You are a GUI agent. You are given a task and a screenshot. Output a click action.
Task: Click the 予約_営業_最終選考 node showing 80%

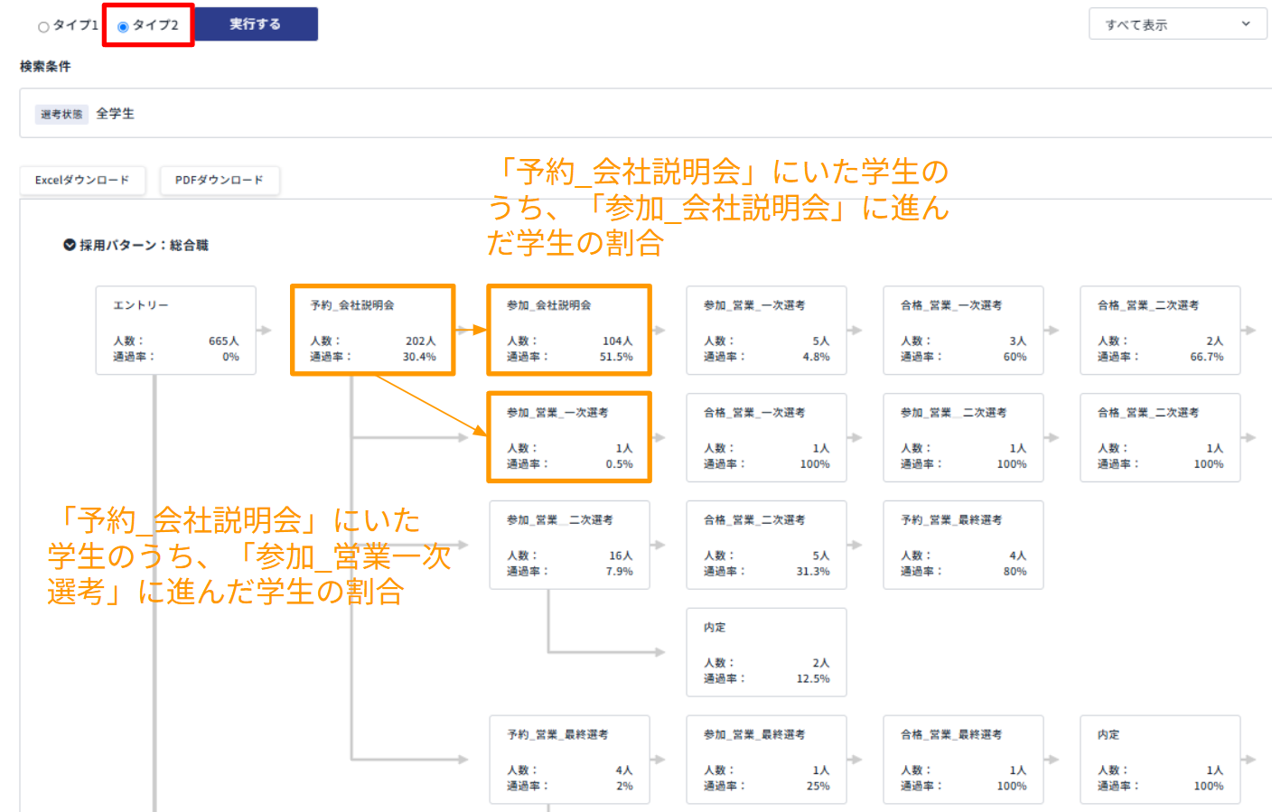tap(963, 545)
